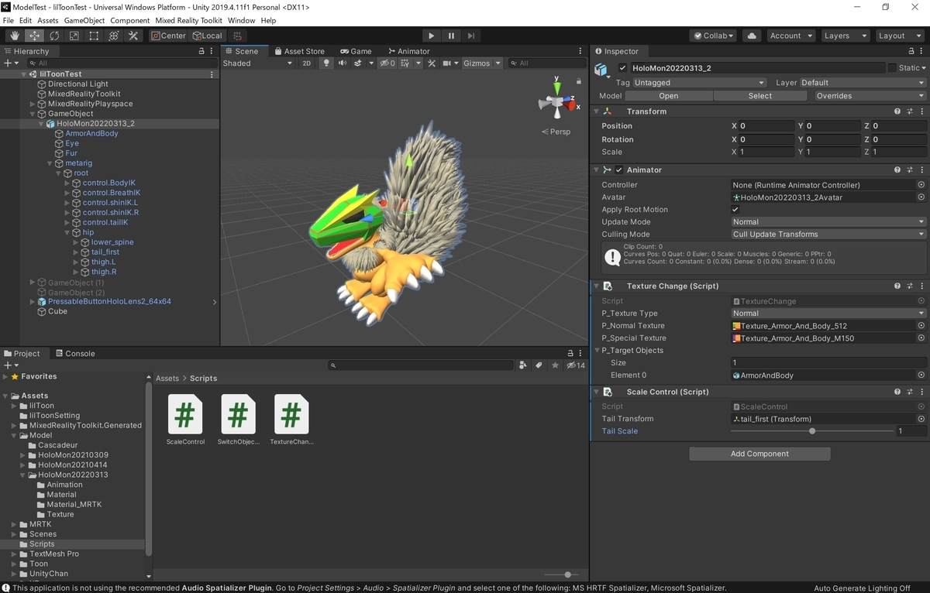Click the Play button

pos(432,36)
